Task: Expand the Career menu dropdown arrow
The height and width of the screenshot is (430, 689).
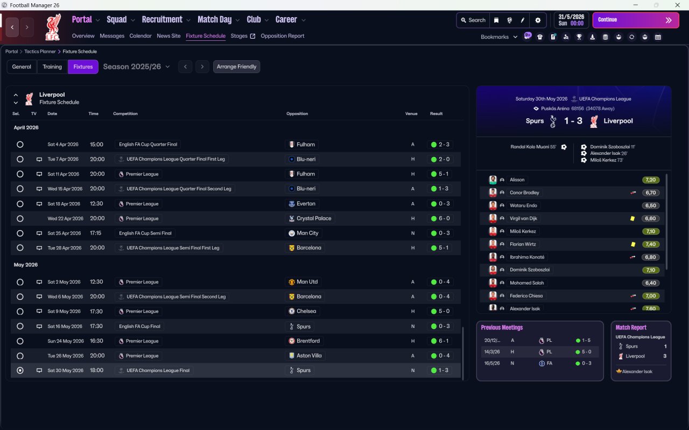Action: [x=303, y=20]
